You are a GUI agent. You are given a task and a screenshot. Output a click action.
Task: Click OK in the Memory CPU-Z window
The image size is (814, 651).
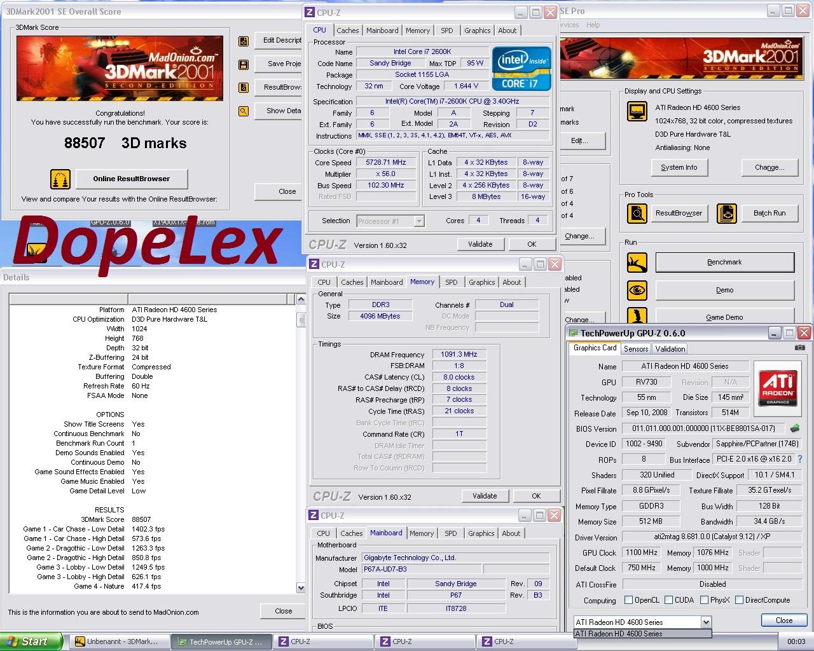[536, 496]
